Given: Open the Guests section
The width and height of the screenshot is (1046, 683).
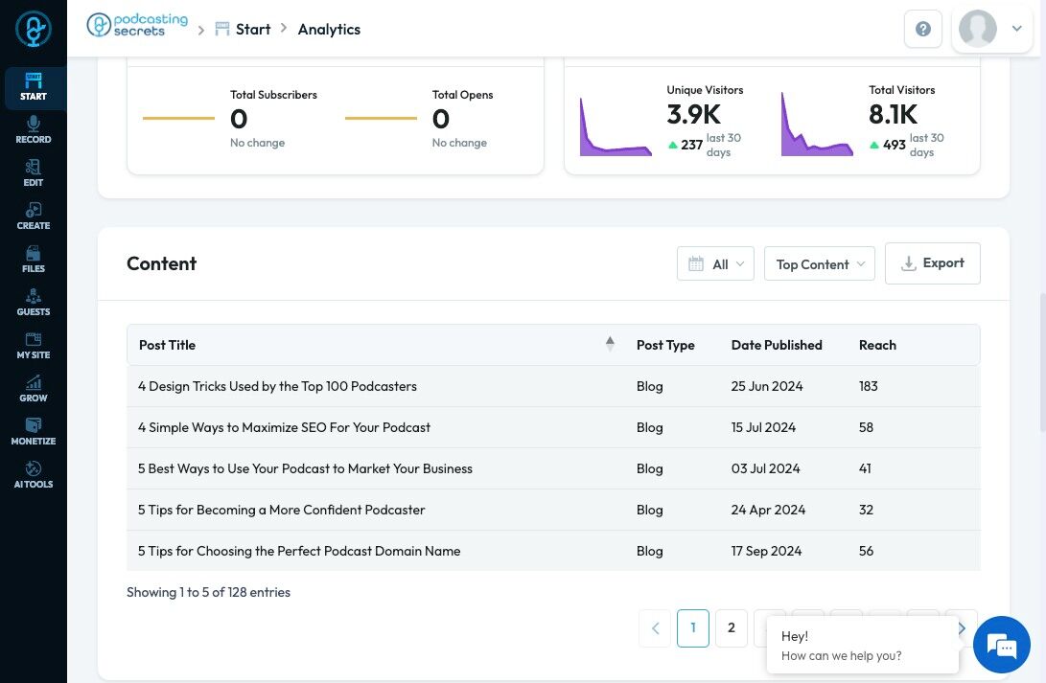Looking at the screenshot, I should 34,303.
